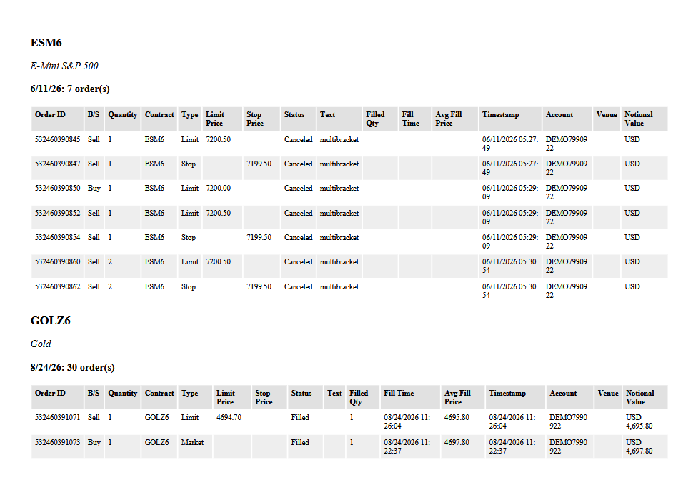This screenshot has height=485, width=693.
Task: Click timestamp 06/11/2026 05:29:09 of order 532460390850
Action: click(x=510, y=193)
